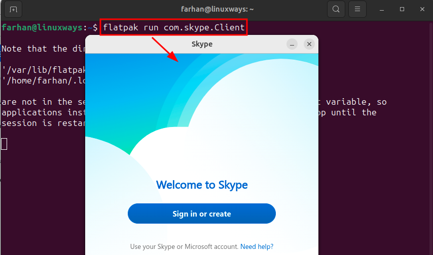Close the Skype window

(x=309, y=44)
